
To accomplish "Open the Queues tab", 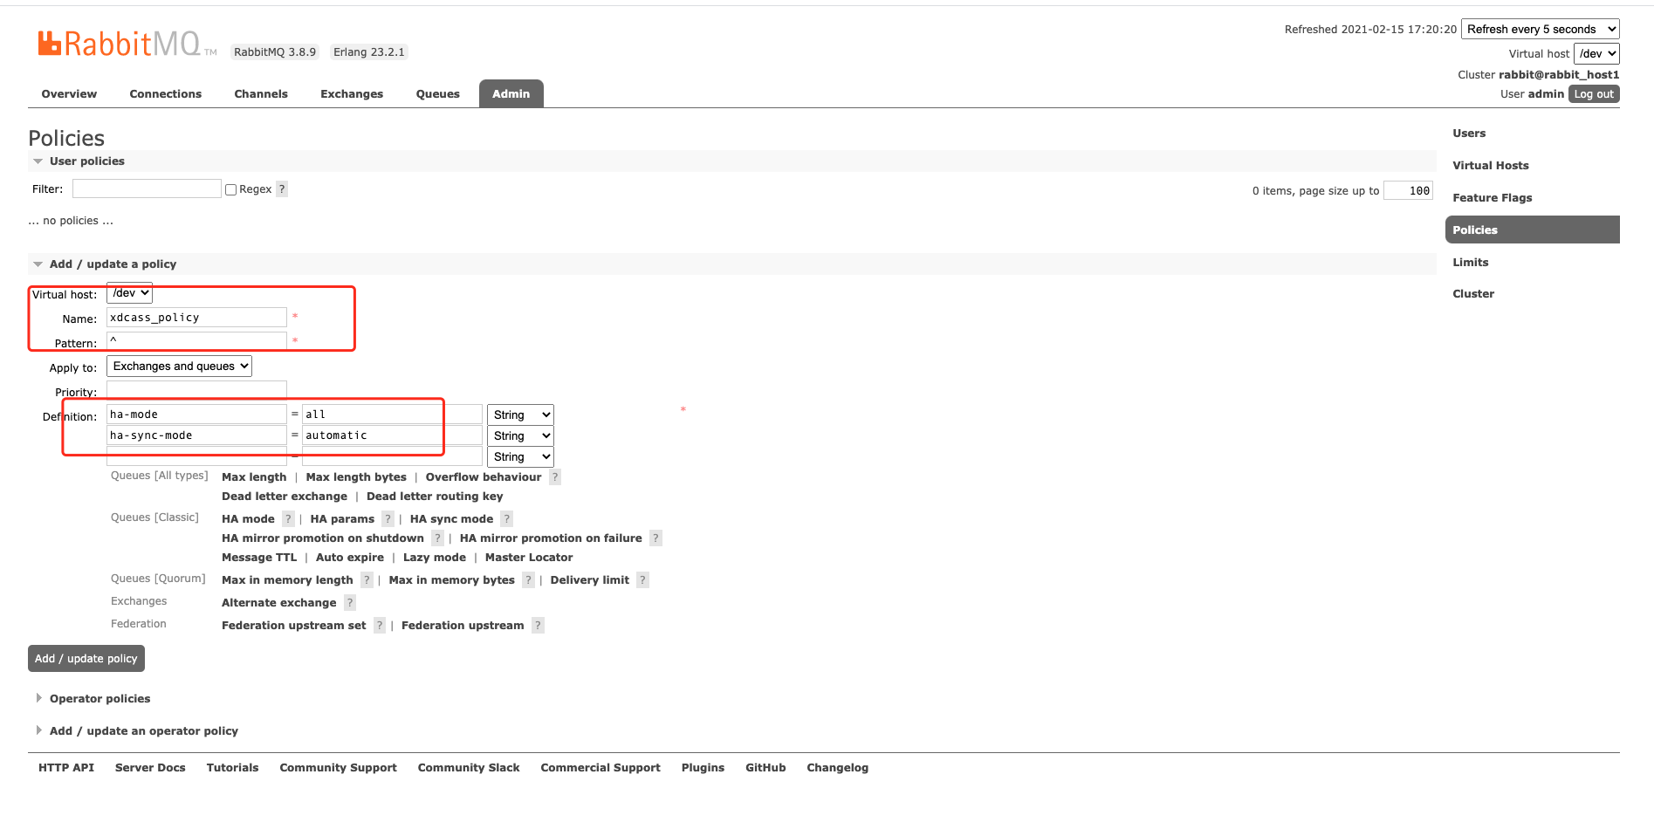I will [438, 94].
